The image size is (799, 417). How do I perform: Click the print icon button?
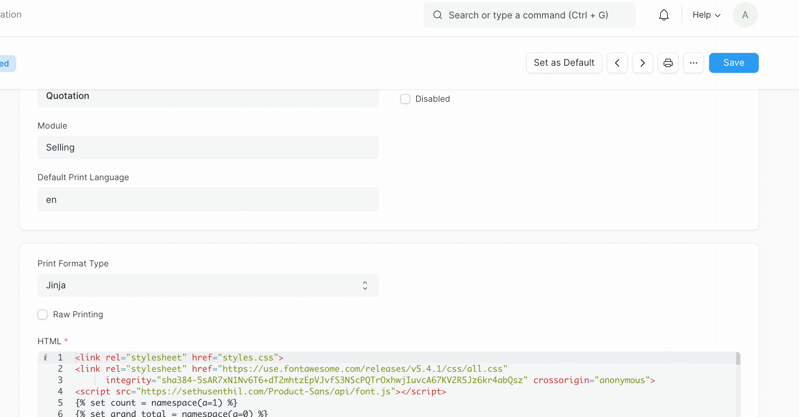(668, 63)
